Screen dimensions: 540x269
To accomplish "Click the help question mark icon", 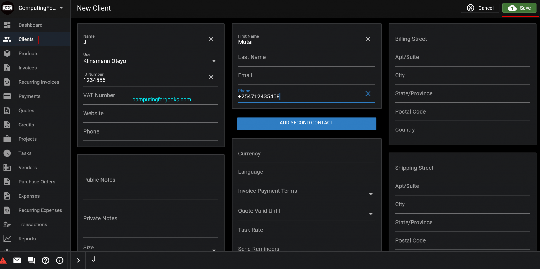I will (x=45, y=260).
